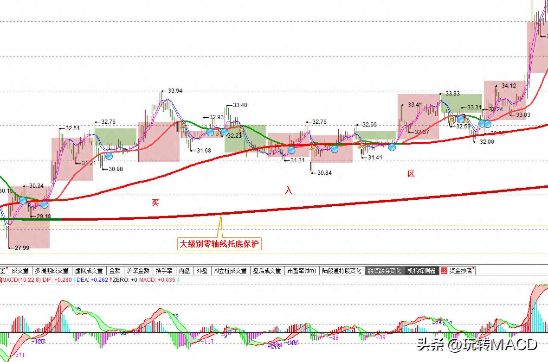Screen dimensions: 548x362
Task: Click the 陆股通持股变化 tab
Action: tap(342, 271)
